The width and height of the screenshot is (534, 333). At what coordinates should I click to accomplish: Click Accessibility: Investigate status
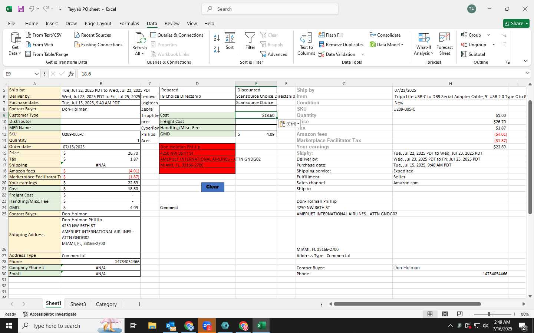(49, 314)
